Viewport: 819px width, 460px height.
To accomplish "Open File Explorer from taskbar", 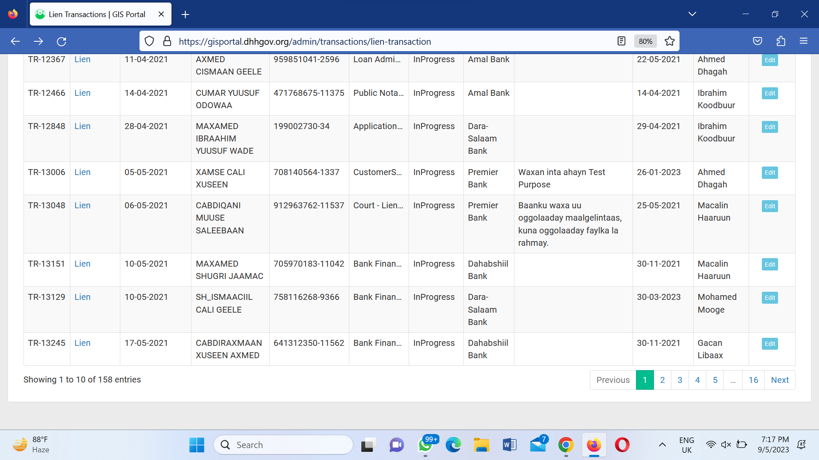I will (x=482, y=445).
